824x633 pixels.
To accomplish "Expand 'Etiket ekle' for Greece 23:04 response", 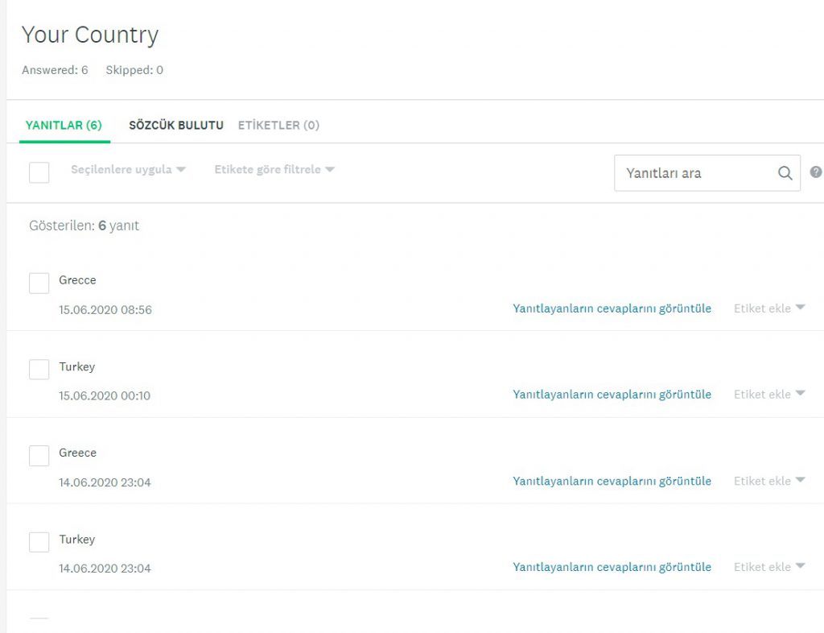I will tap(768, 481).
